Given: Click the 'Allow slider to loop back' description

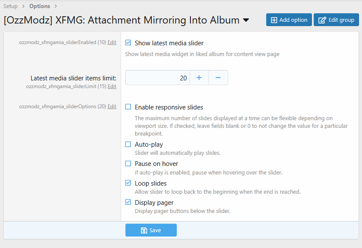Looking at the screenshot, I should (x=218, y=192).
